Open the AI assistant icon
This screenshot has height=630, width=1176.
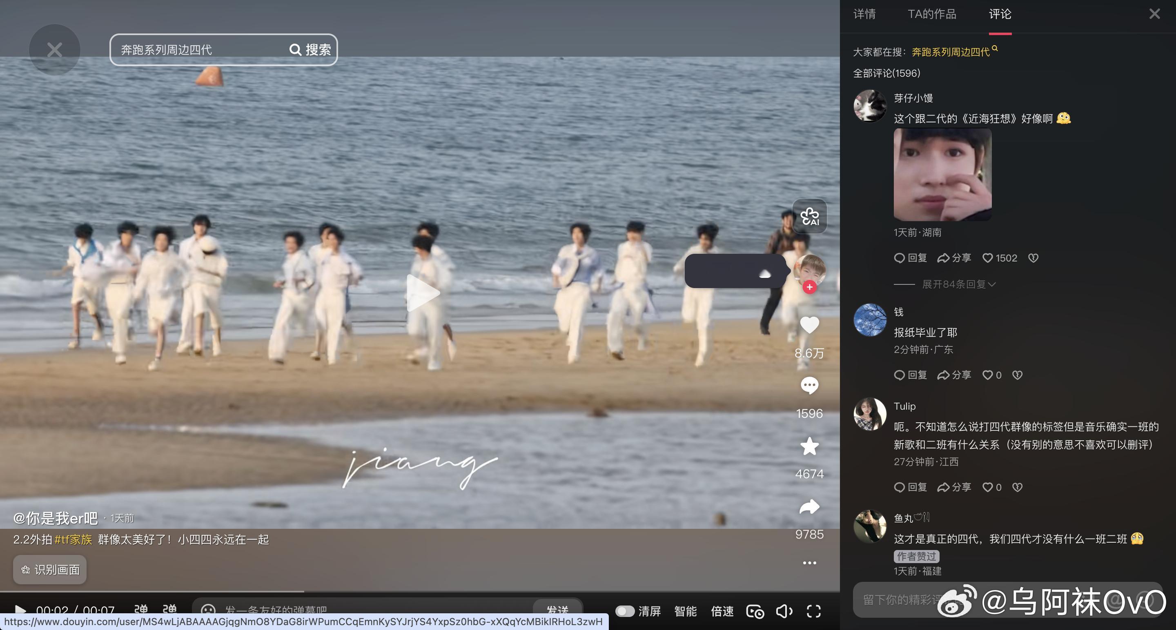[x=809, y=216]
